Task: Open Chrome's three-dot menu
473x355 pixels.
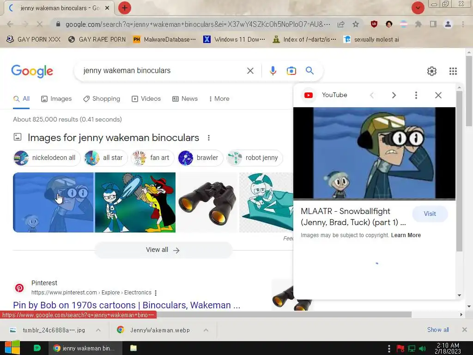Action: pos(463,24)
